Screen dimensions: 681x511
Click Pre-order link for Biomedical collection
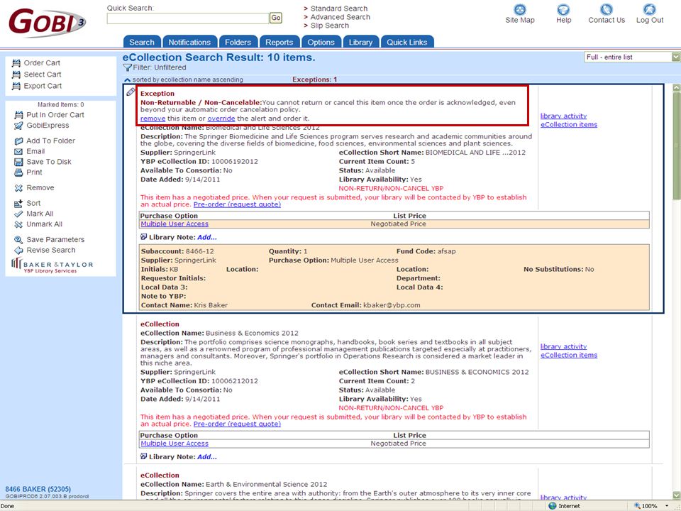(x=237, y=204)
